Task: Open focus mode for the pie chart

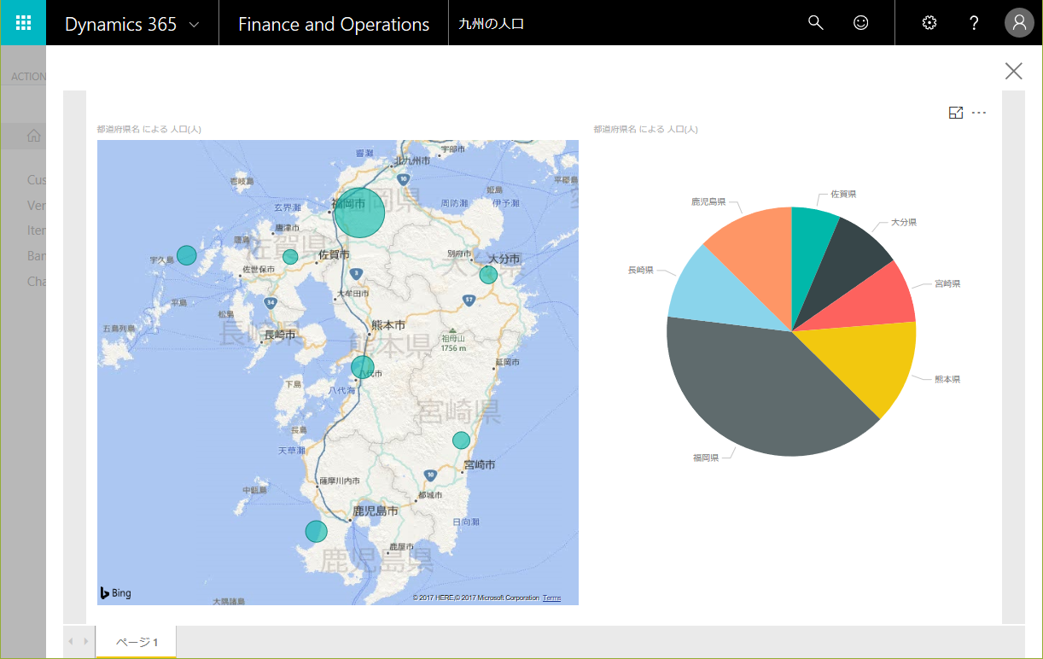Action: point(956,113)
